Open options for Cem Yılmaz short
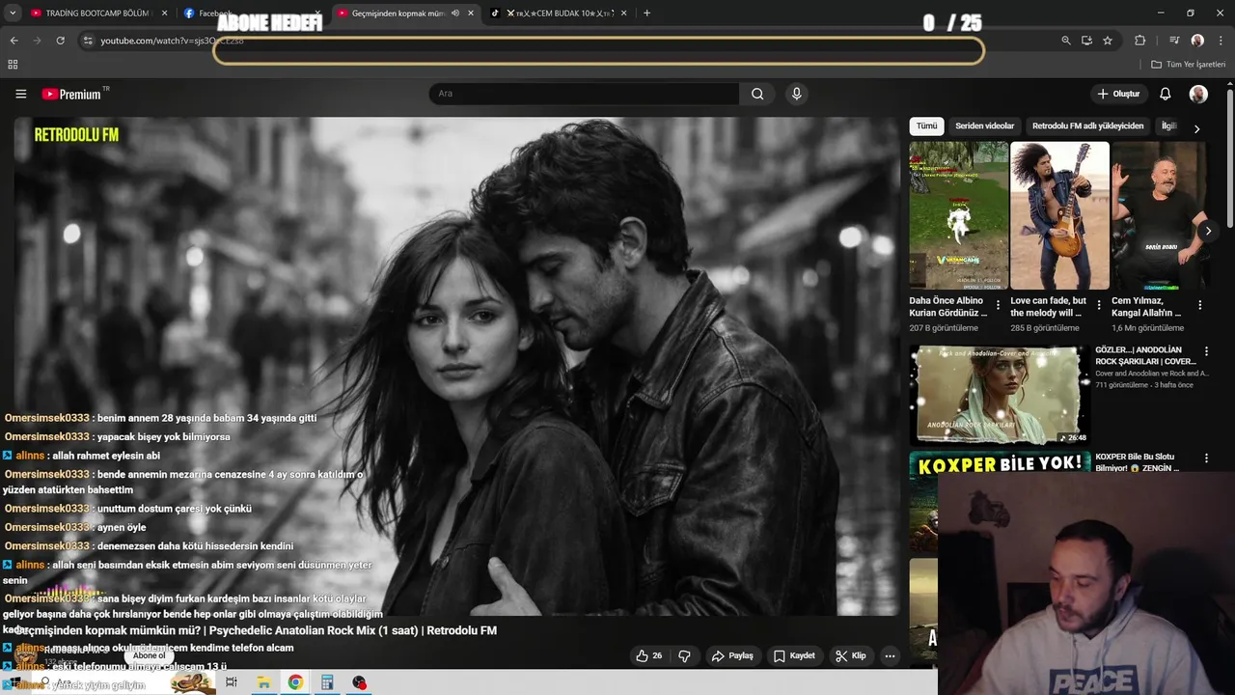This screenshot has height=695, width=1235. (1199, 305)
